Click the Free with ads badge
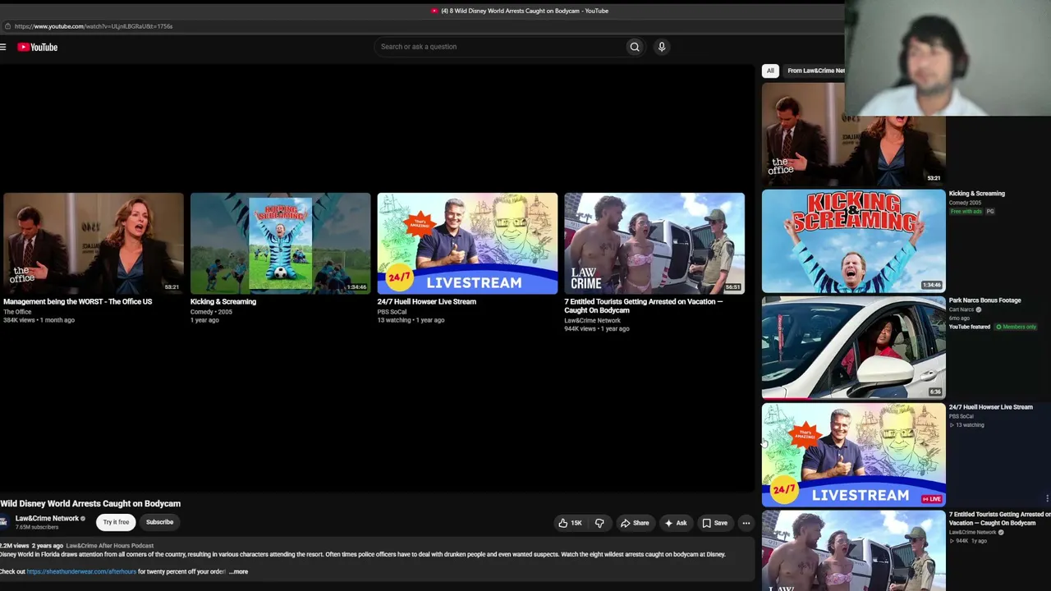The width and height of the screenshot is (1051, 591). [966, 212]
